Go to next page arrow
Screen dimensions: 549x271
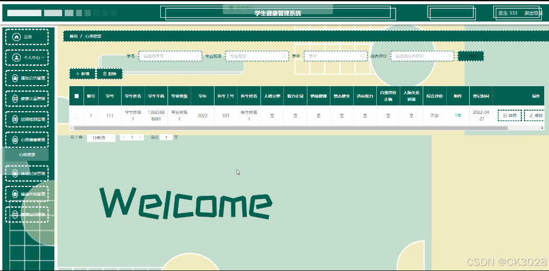coord(141,137)
